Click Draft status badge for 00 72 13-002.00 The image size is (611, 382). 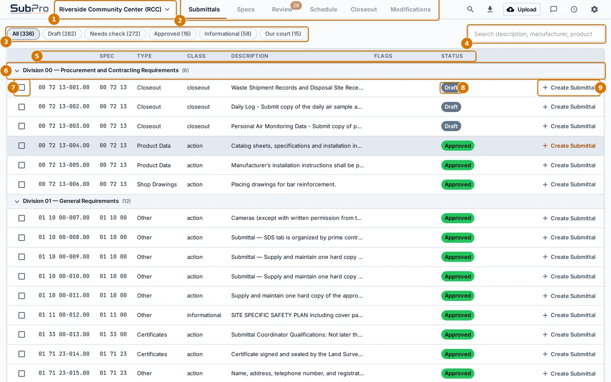click(451, 107)
